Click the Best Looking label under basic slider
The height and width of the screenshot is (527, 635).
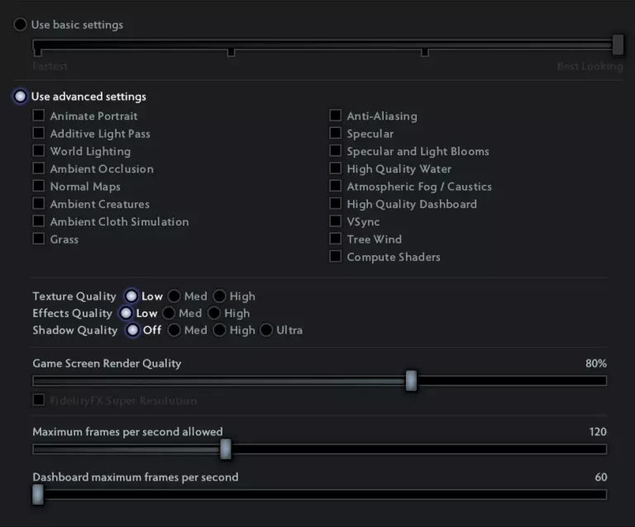click(590, 66)
